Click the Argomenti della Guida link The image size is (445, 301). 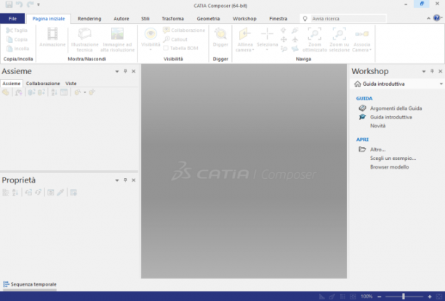coord(396,108)
